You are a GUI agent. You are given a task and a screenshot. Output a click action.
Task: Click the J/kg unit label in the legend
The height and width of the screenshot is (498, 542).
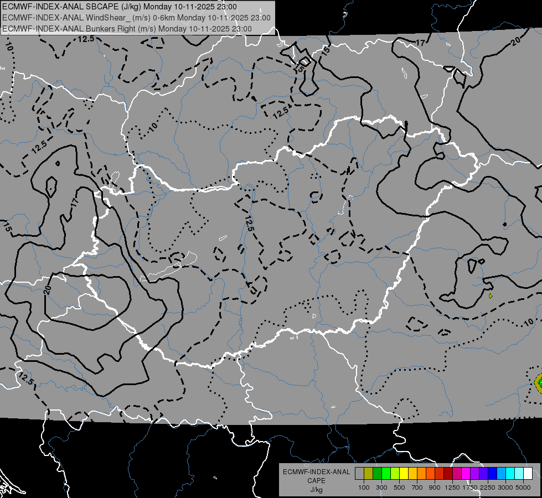pos(316,490)
